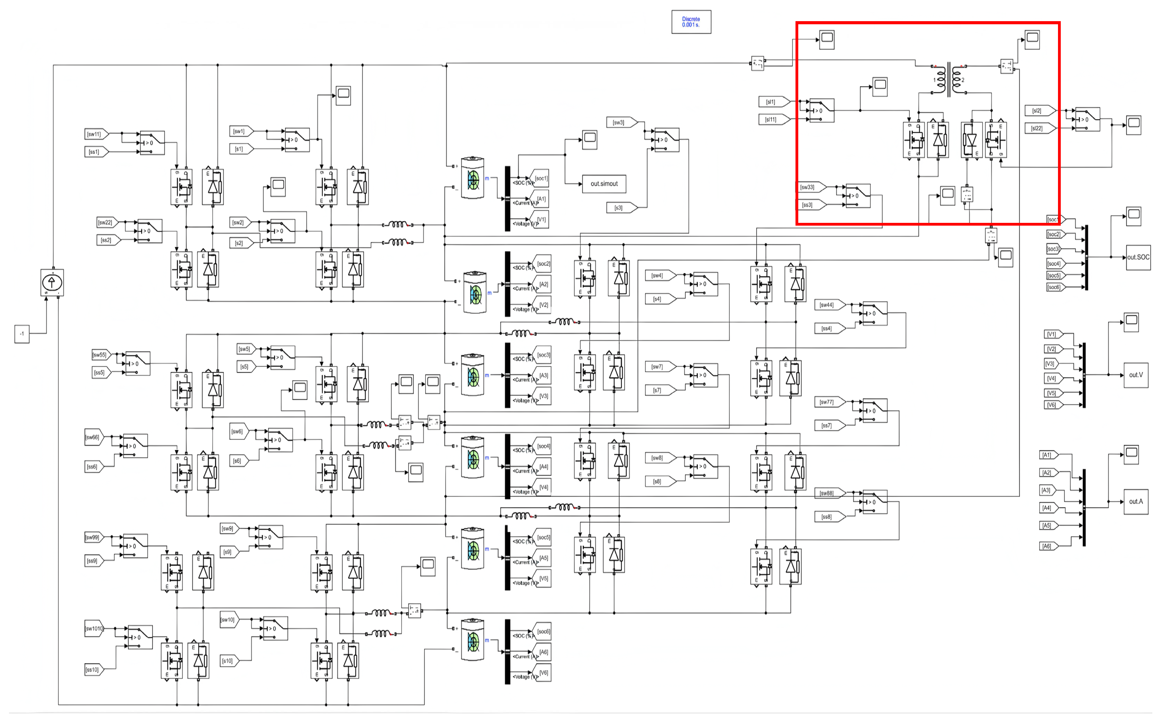Click the out.V output block

click(x=1136, y=375)
